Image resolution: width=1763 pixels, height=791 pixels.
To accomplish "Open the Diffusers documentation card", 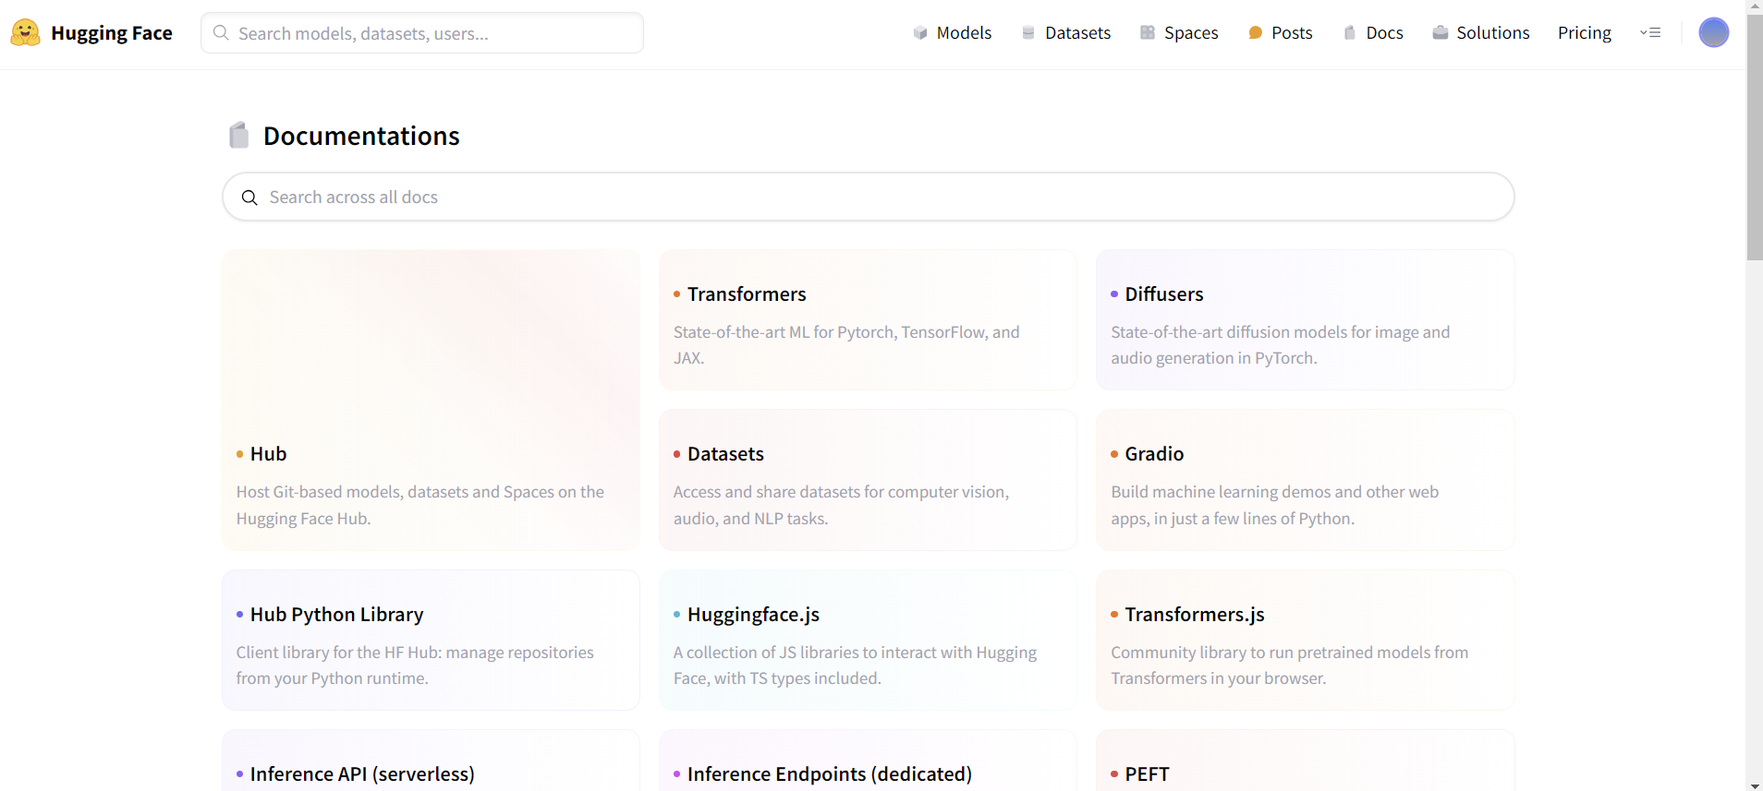I will (x=1305, y=319).
